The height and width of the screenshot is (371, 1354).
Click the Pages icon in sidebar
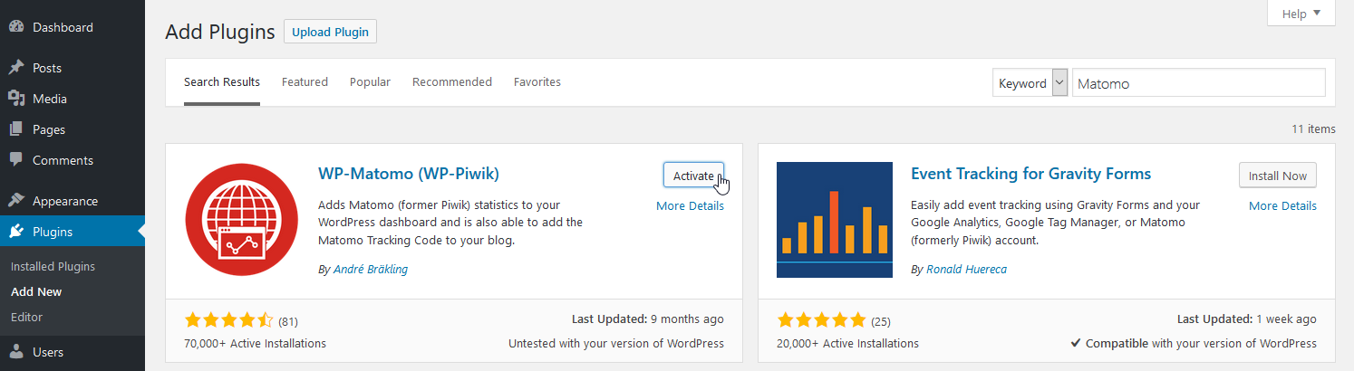[16, 129]
